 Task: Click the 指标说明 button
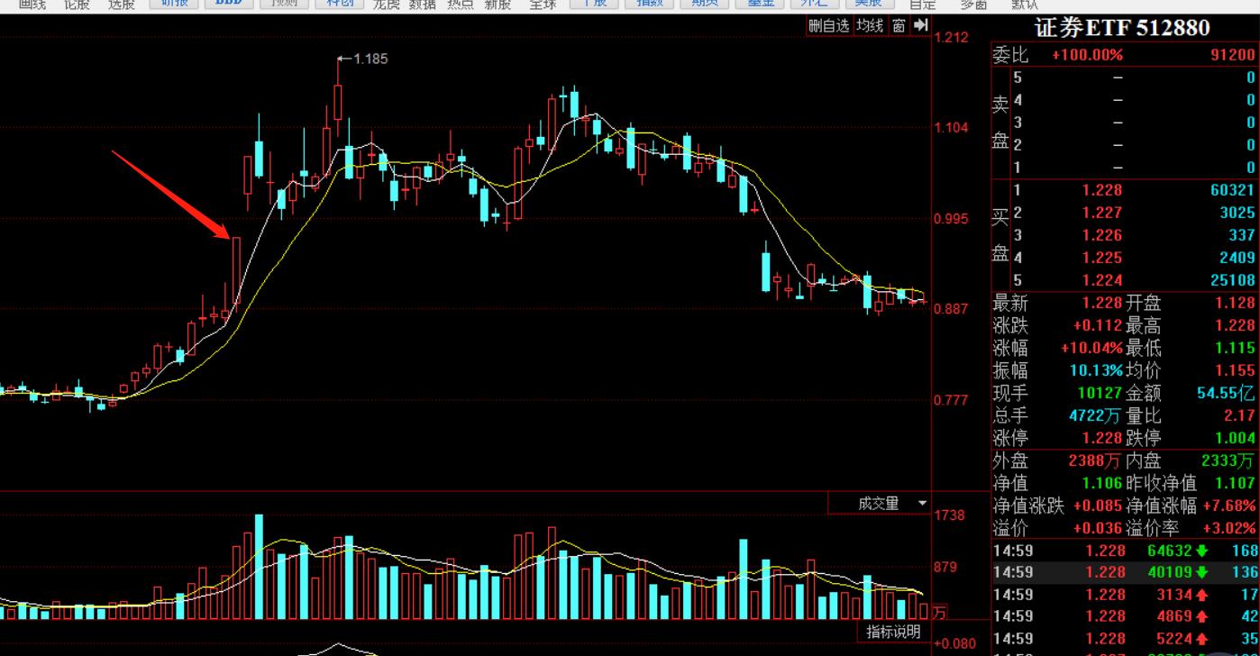893,632
